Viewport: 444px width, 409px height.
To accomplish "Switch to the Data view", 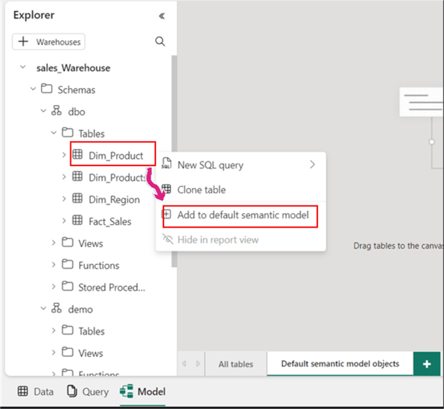I will (x=35, y=392).
